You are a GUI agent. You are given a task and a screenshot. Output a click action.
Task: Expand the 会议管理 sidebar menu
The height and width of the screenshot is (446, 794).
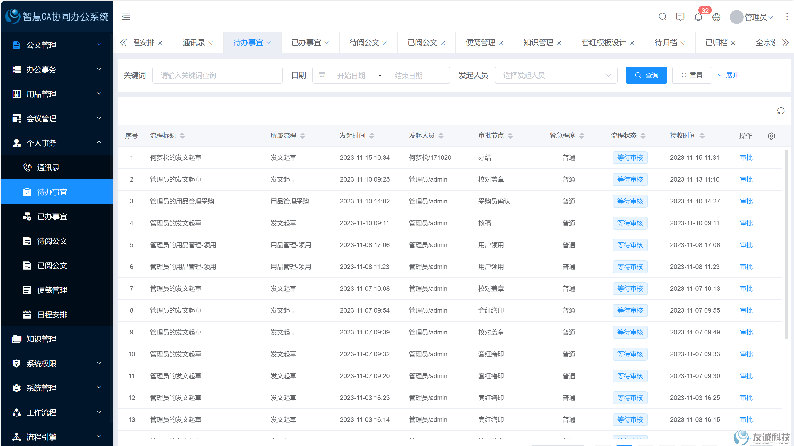coord(57,118)
